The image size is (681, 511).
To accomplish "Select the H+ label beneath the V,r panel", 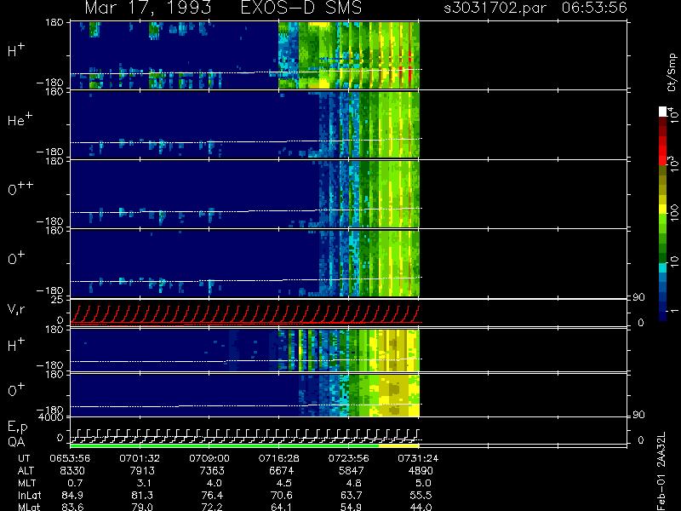I will click(16, 345).
